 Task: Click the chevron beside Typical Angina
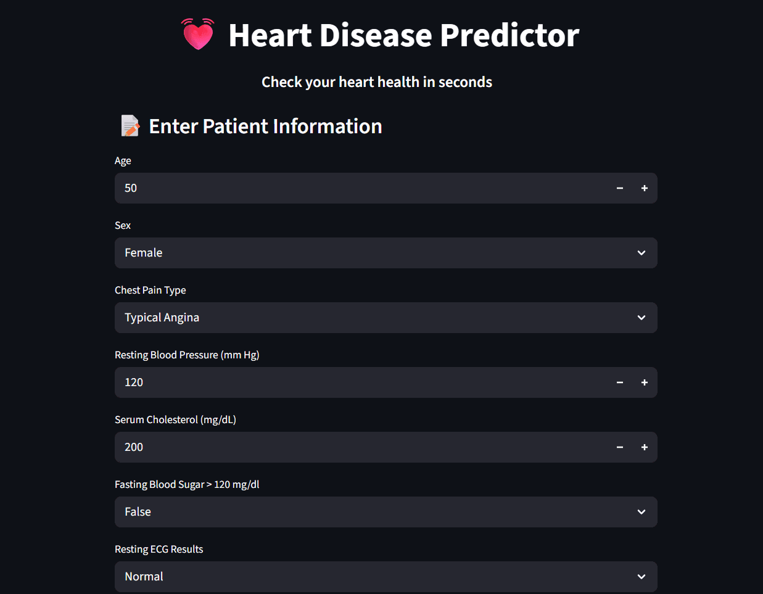(x=641, y=318)
